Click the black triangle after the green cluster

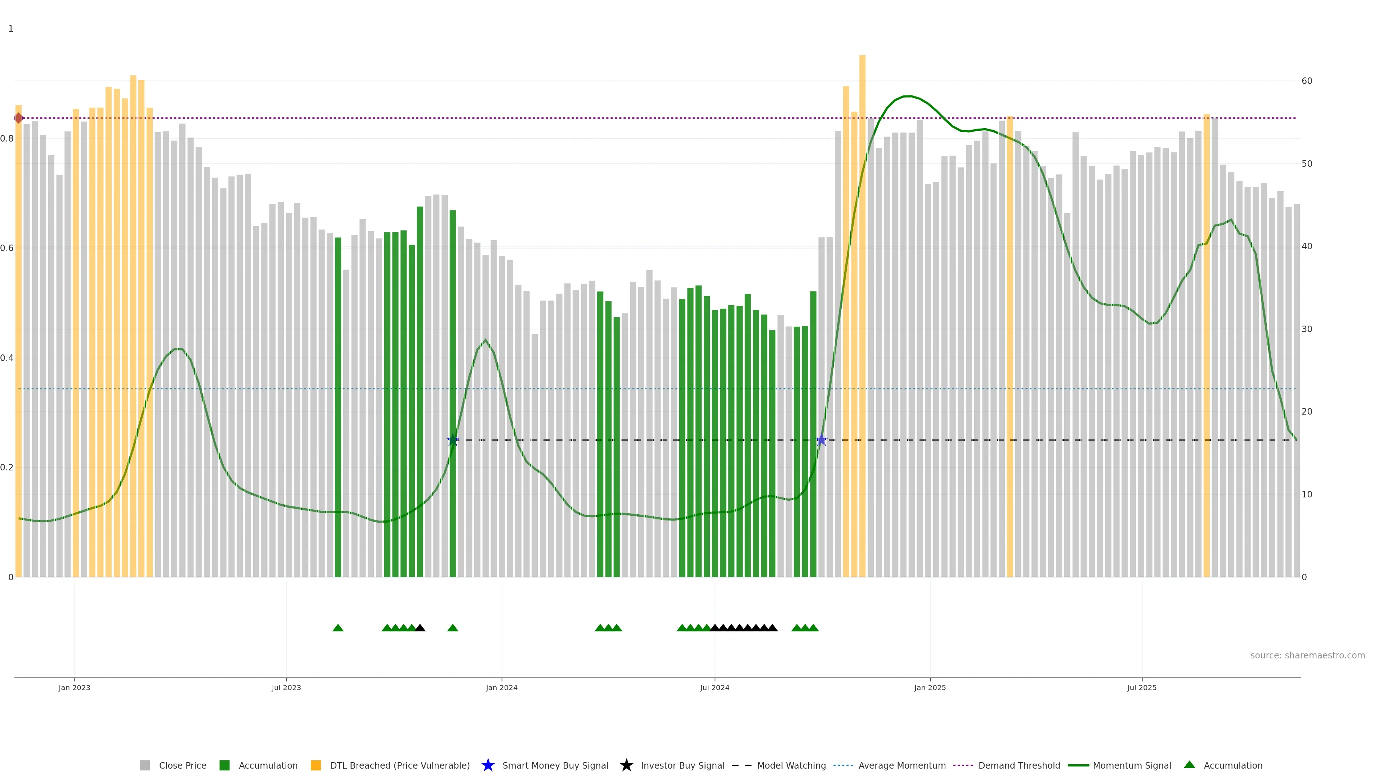point(420,628)
